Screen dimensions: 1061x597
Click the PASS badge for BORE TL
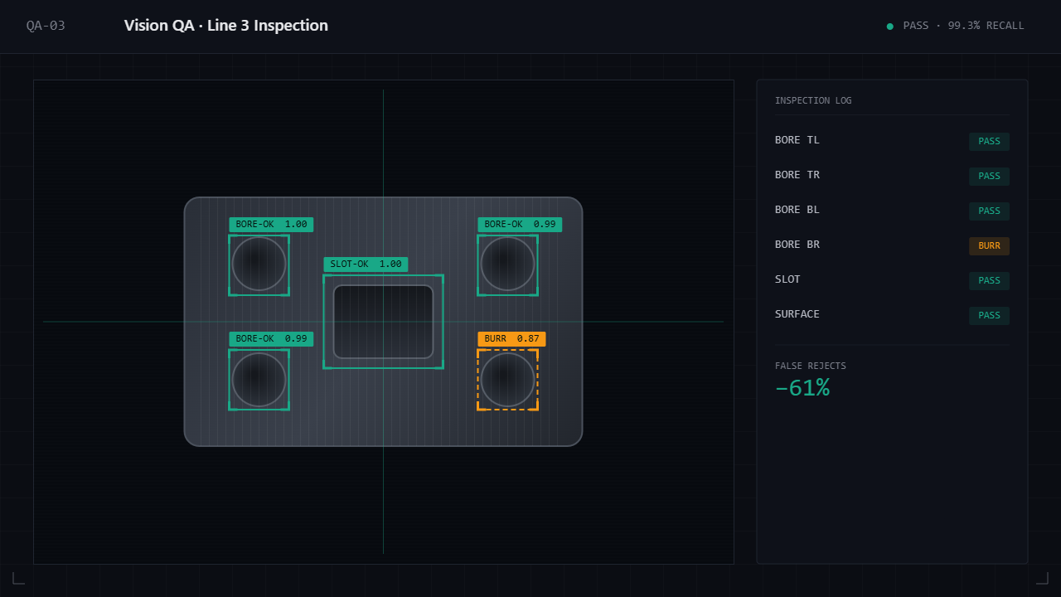pyautogui.click(x=989, y=142)
